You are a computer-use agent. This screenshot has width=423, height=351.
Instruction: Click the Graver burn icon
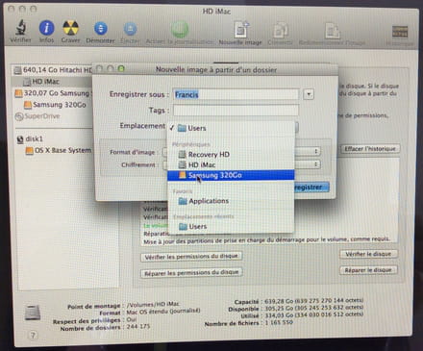click(70, 28)
